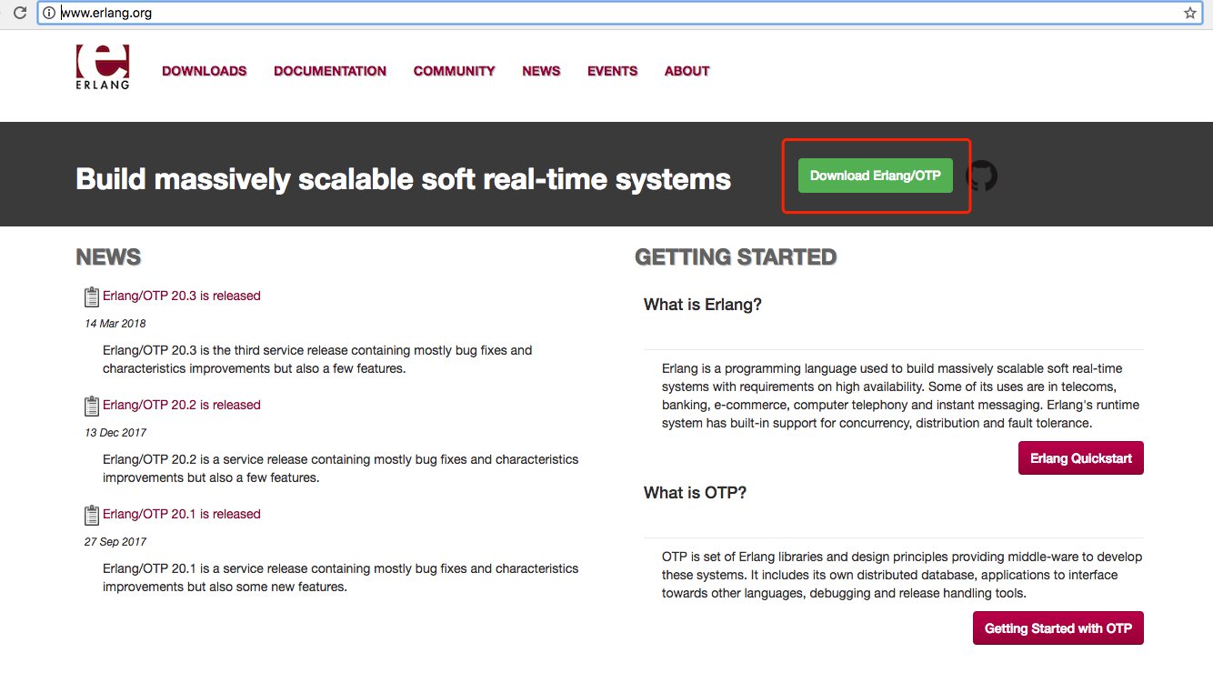Open Erlang/OTP 20.2 is released link
Image resolution: width=1213 pixels, height=683 pixels.
click(x=182, y=405)
